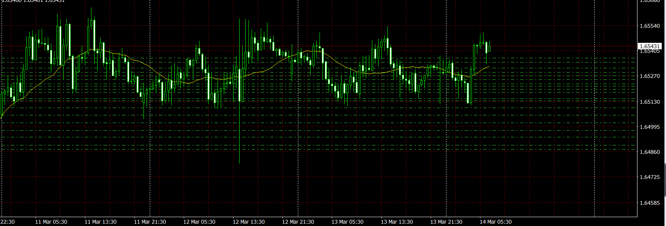The width and height of the screenshot is (666, 226).
Task: Click the 1.65130 price axis label
Action: tap(650, 102)
